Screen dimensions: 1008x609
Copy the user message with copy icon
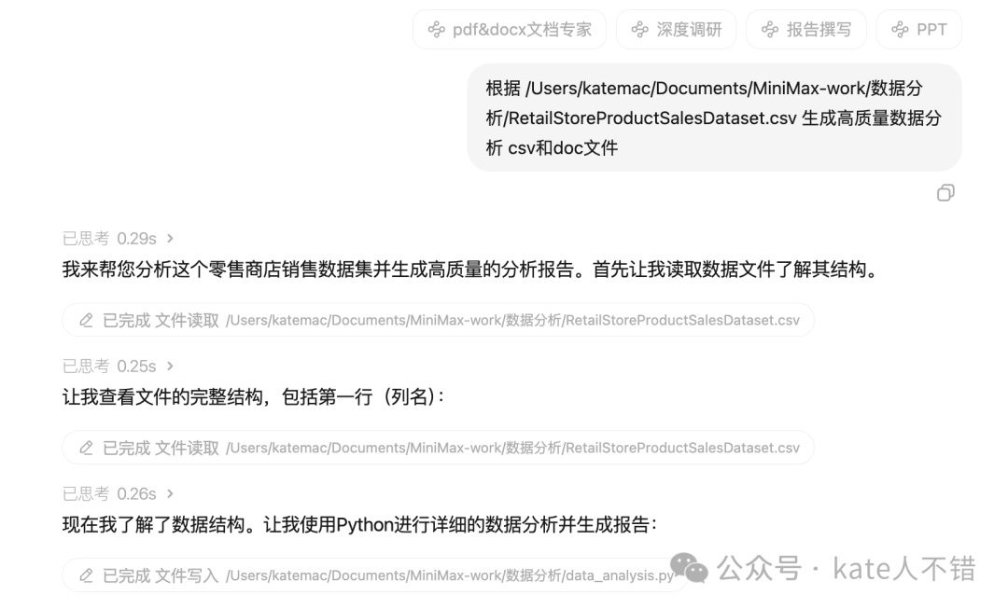pyautogui.click(x=945, y=193)
